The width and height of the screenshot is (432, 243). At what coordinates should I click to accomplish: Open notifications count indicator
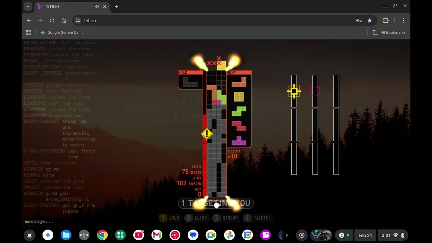(x=344, y=235)
